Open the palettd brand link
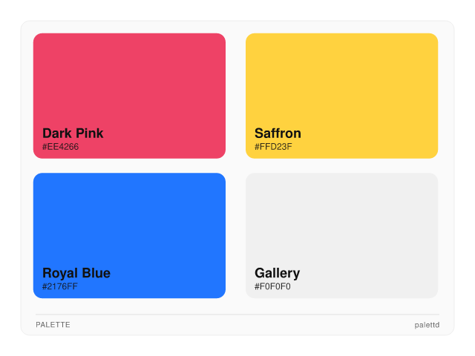This screenshot has width=475, height=356. pyautogui.click(x=427, y=325)
